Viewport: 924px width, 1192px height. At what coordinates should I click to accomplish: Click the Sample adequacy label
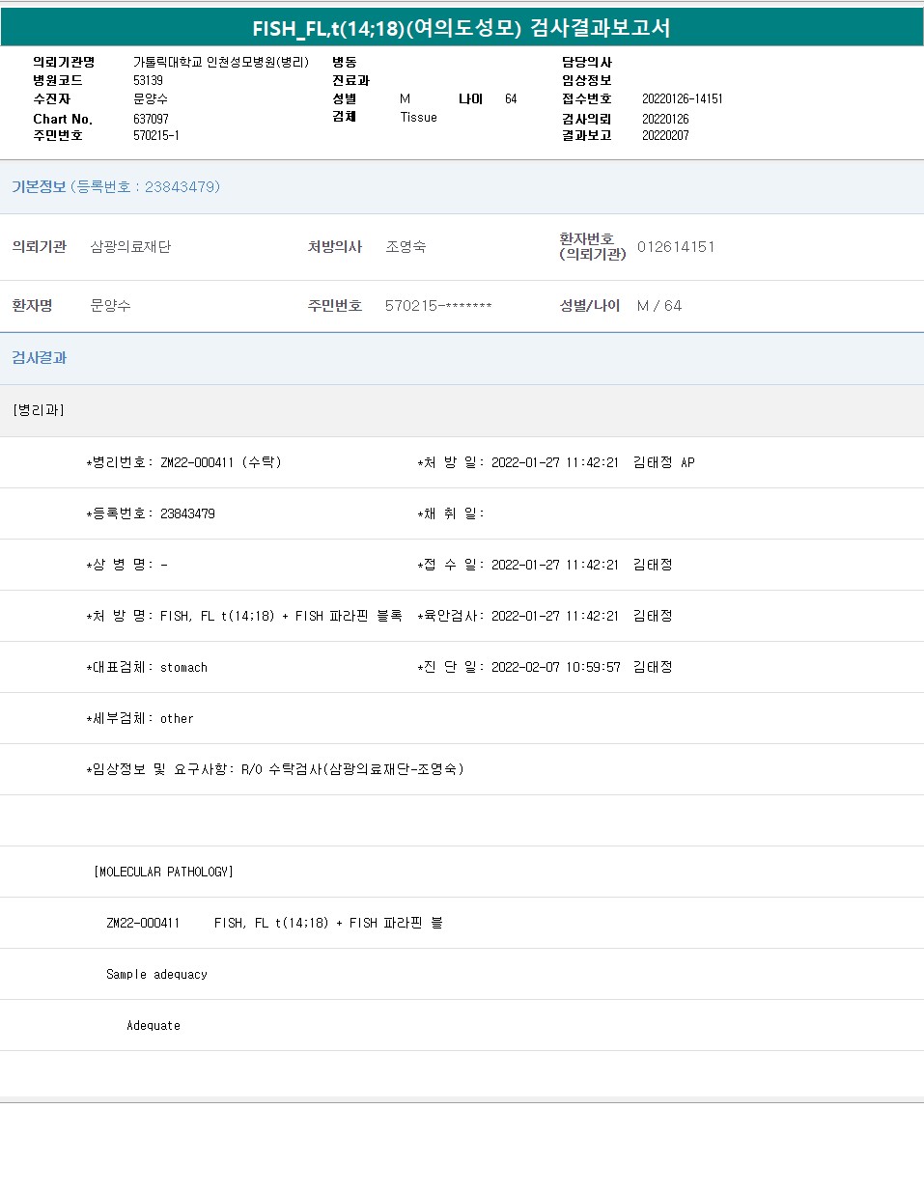[x=156, y=974]
